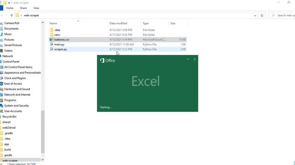
Task: Open build folder in navigation pane
Action: tap(7, 150)
